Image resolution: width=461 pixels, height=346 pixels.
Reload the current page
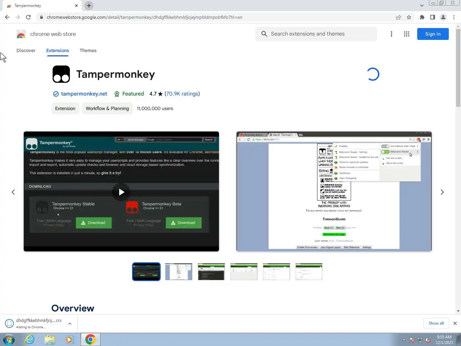pos(28,17)
